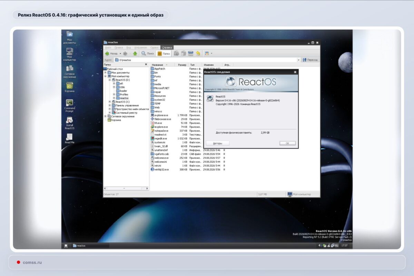Open the Views dropdown arrow
This screenshot has height=276, width=414.
pos(211,53)
